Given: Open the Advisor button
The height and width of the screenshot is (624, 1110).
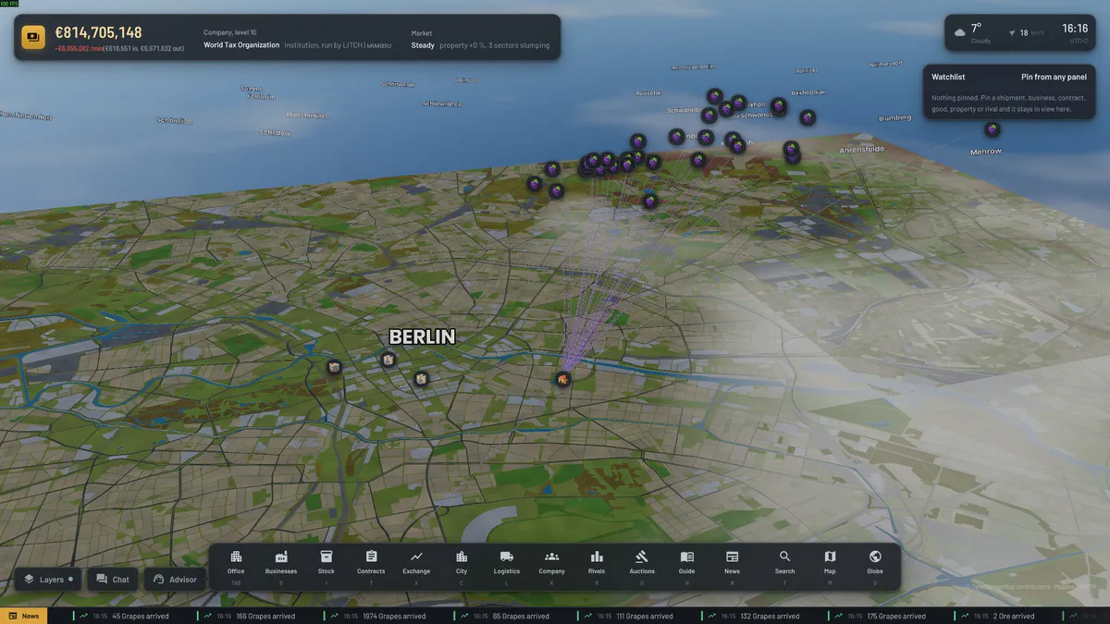Looking at the screenshot, I should (175, 580).
